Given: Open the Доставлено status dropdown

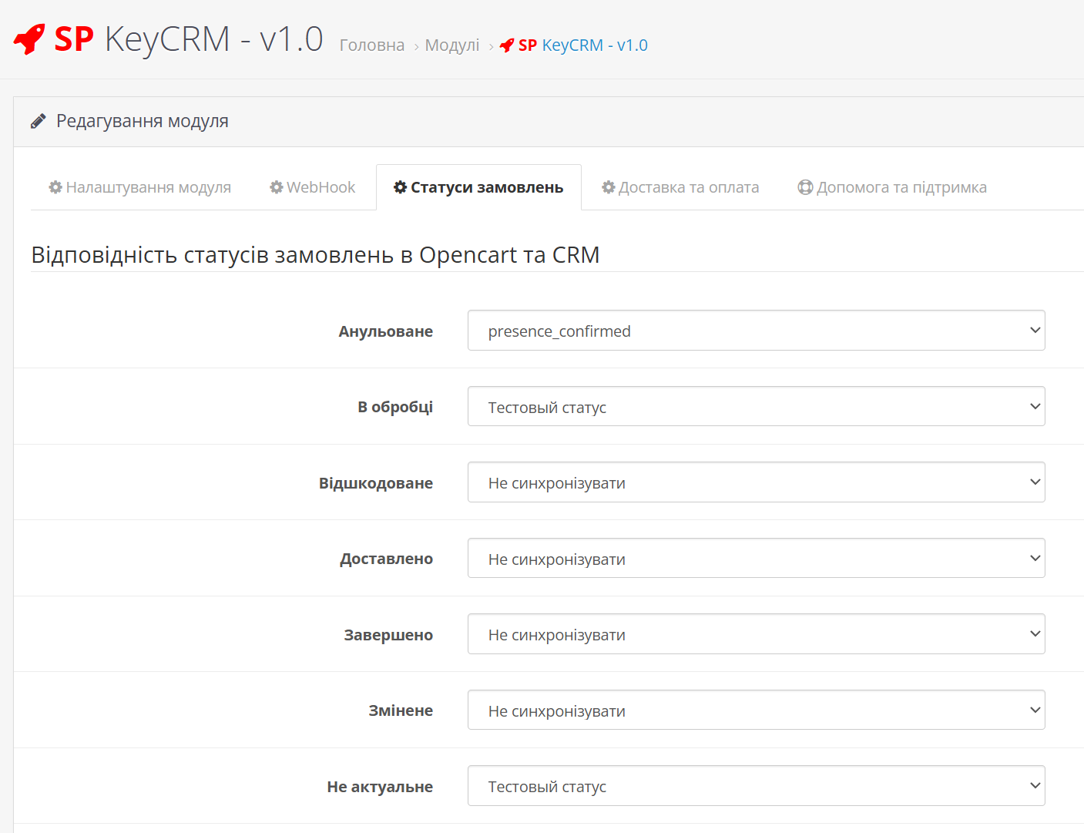Looking at the screenshot, I should (x=756, y=558).
